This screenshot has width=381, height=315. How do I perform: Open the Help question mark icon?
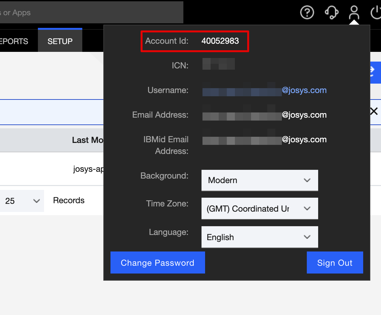[x=307, y=13]
